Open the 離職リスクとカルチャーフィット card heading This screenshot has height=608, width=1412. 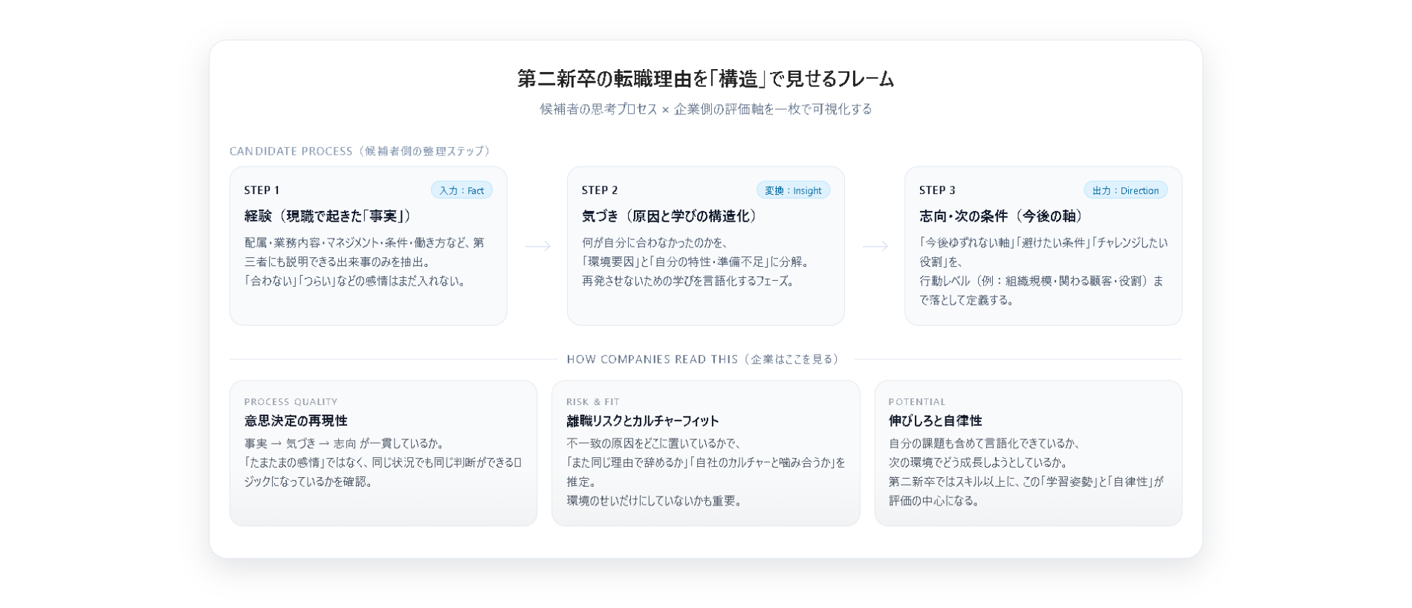pyautogui.click(x=643, y=421)
